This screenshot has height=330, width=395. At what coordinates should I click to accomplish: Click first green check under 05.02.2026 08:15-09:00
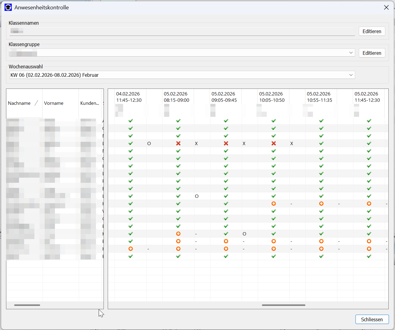[x=178, y=121]
